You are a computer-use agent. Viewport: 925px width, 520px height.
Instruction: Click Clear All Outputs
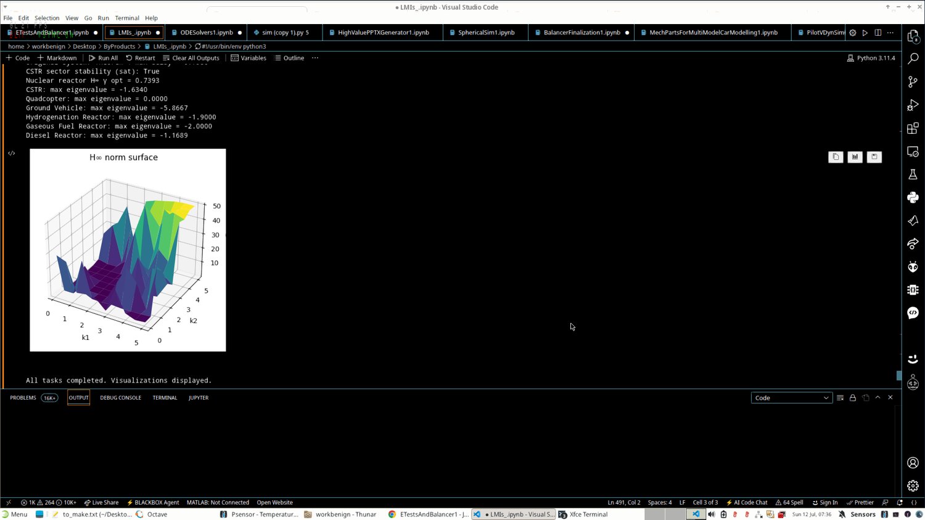[x=191, y=58]
